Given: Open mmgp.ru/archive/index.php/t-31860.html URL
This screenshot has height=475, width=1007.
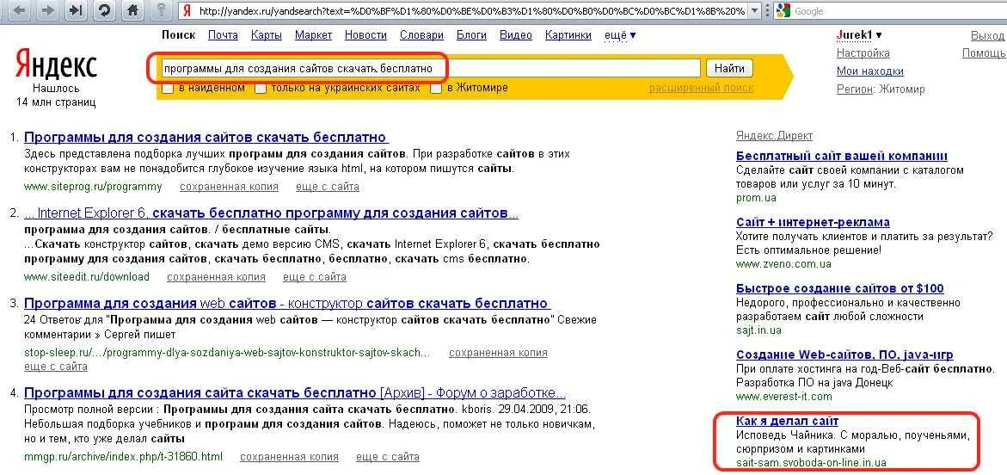Looking at the screenshot, I should coord(123,457).
